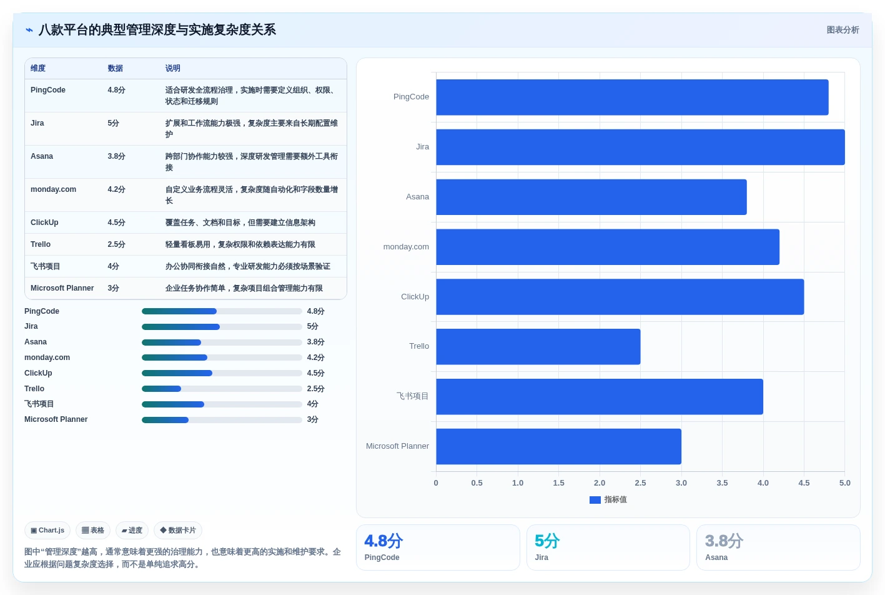885x595 pixels.
Task: Click the 图表分析 label in the header
Action: [x=843, y=30]
